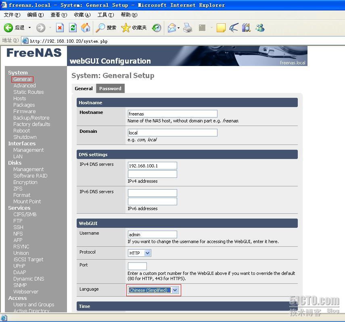
Task: Open Mount Point sidebar link
Action: tap(27, 202)
